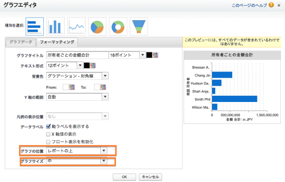Click the Hudson Da.. bar in preview

(217, 83)
